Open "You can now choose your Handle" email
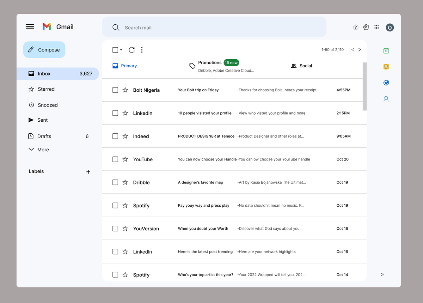This screenshot has height=303, width=423. (207, 159)
